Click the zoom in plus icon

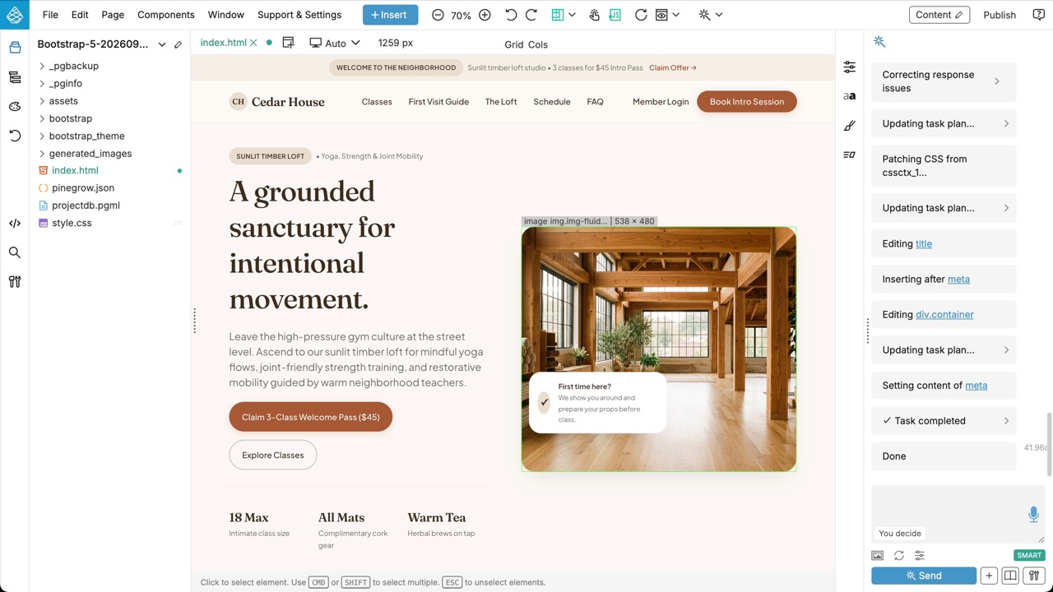[485, 15]
